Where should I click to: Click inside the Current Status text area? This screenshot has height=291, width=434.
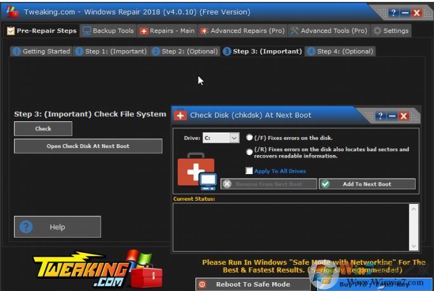tap(291, 227)
